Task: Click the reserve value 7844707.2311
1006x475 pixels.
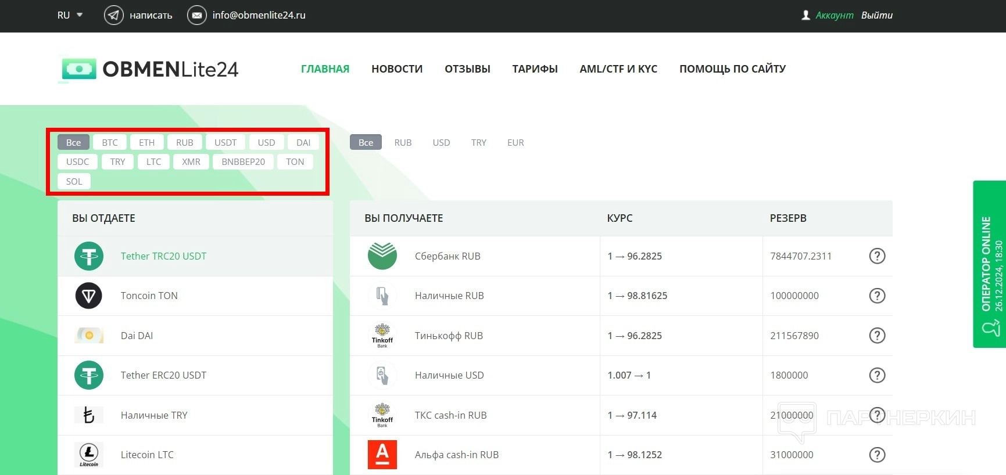Action: [801, 256]
